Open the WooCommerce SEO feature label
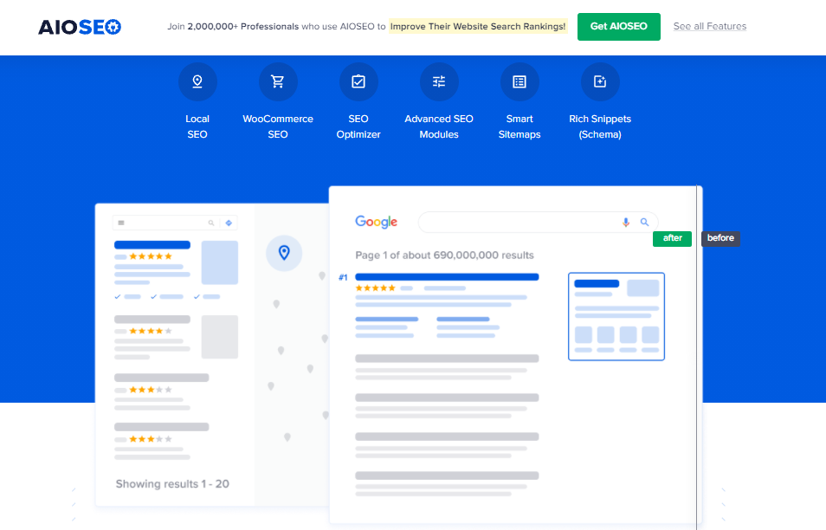 pyautogui.click(x=278, y=126)
